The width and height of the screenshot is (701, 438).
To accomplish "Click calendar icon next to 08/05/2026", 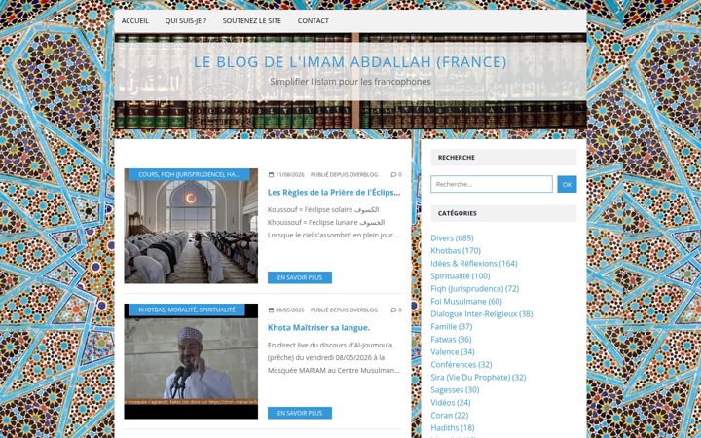I will [271, 310].
